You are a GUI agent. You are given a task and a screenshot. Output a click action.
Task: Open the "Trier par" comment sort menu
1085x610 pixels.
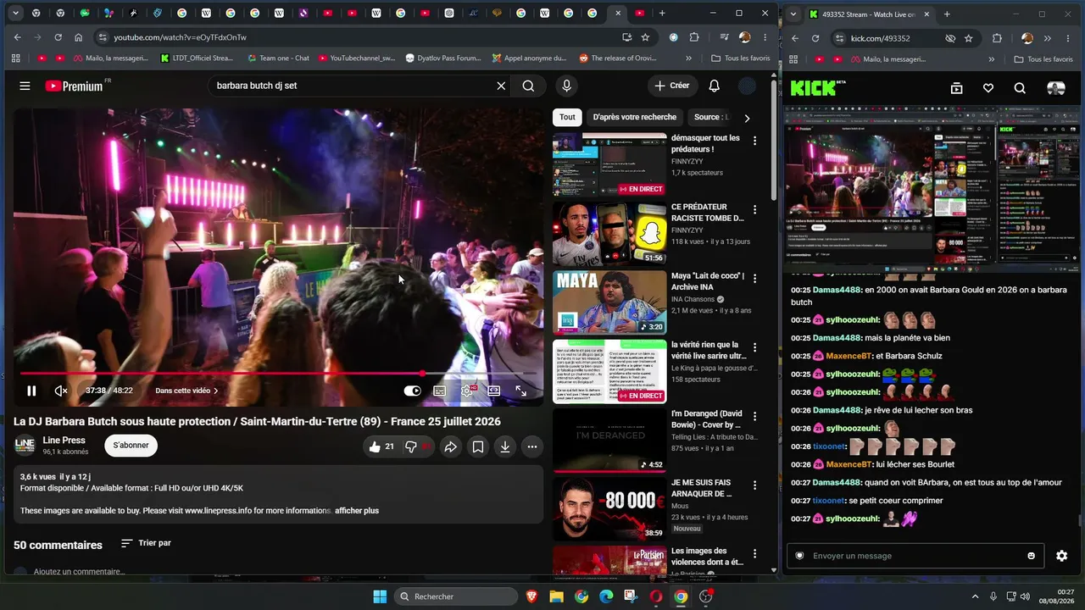146,543
